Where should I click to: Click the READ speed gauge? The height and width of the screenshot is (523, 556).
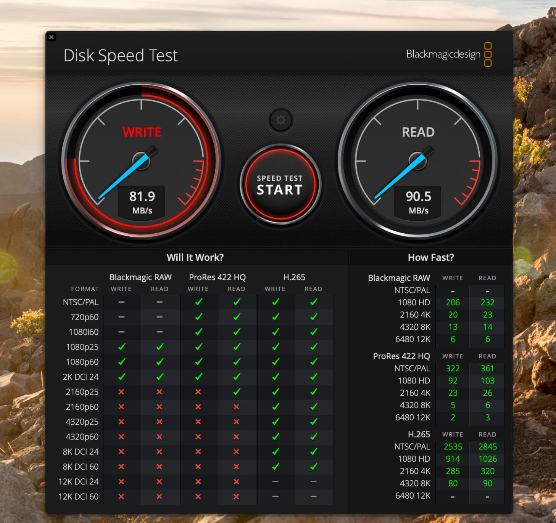pos(418,161)
